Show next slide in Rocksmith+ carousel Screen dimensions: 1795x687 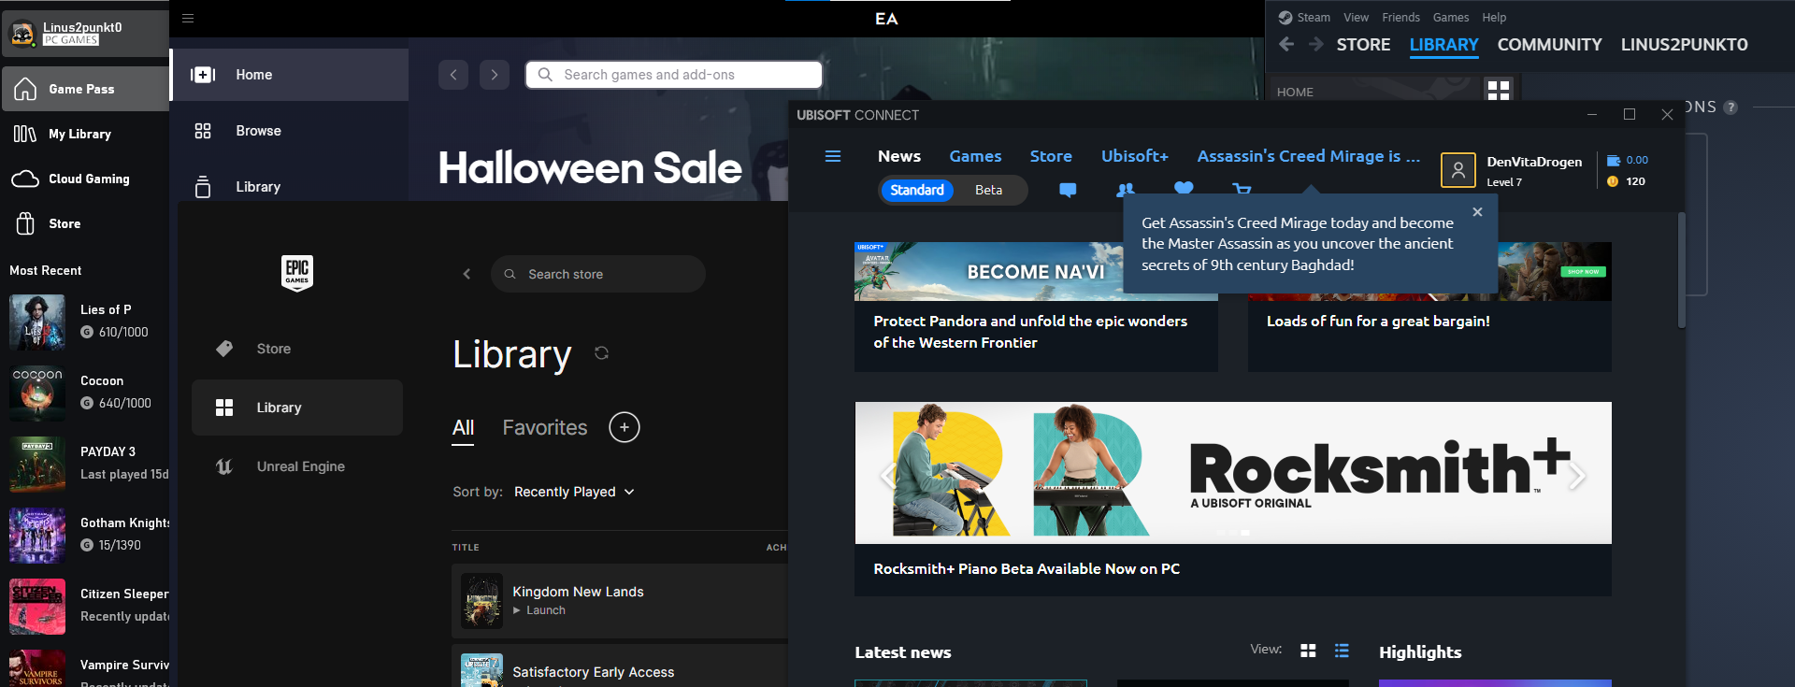coord(1577,476)
